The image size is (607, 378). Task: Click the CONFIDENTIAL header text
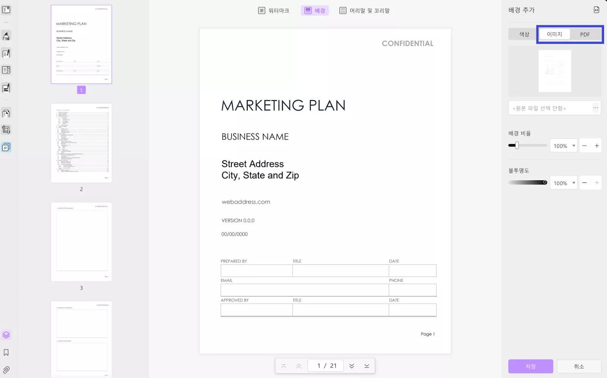coord(407,44)
